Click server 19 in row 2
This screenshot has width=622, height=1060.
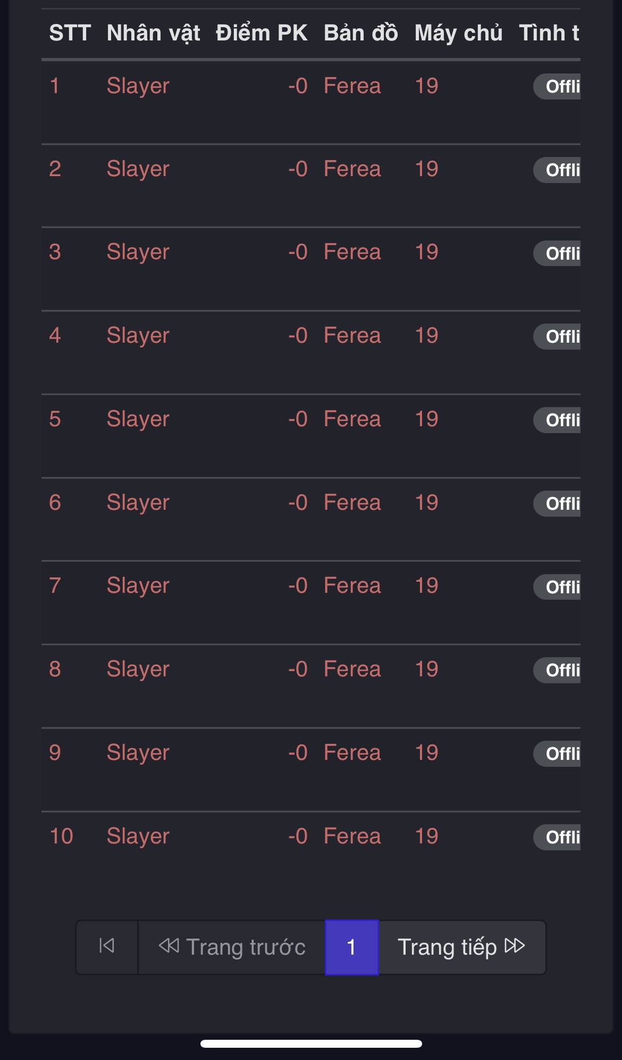tap(426, 169)
